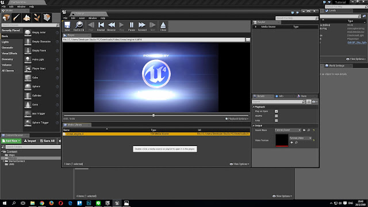Image resolution: width=368 pixels, height=207 pixels.
Task: Toggle Play on Open checkbox
Action: (276, 111)
